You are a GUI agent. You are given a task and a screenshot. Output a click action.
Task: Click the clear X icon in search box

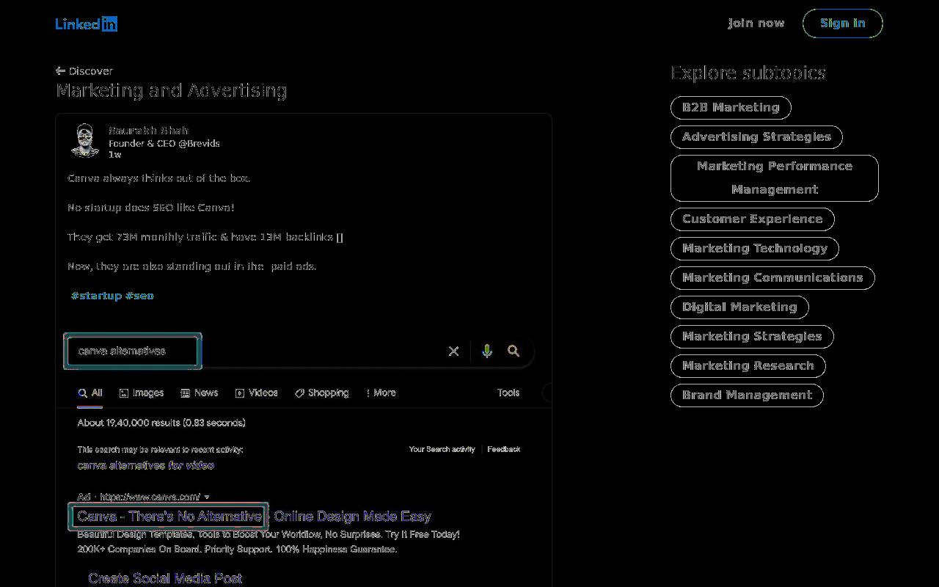[x=453, y=351]
